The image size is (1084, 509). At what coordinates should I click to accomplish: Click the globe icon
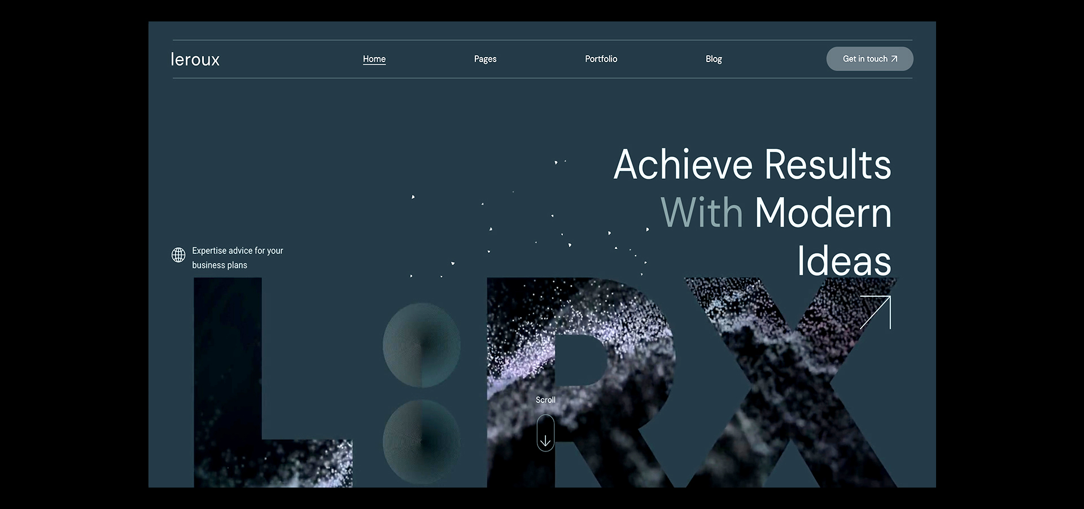(x=178, y=255)
